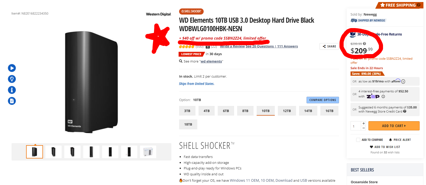Play the product video icon
The width and height of the screenshot is (426, 185).
12,68
